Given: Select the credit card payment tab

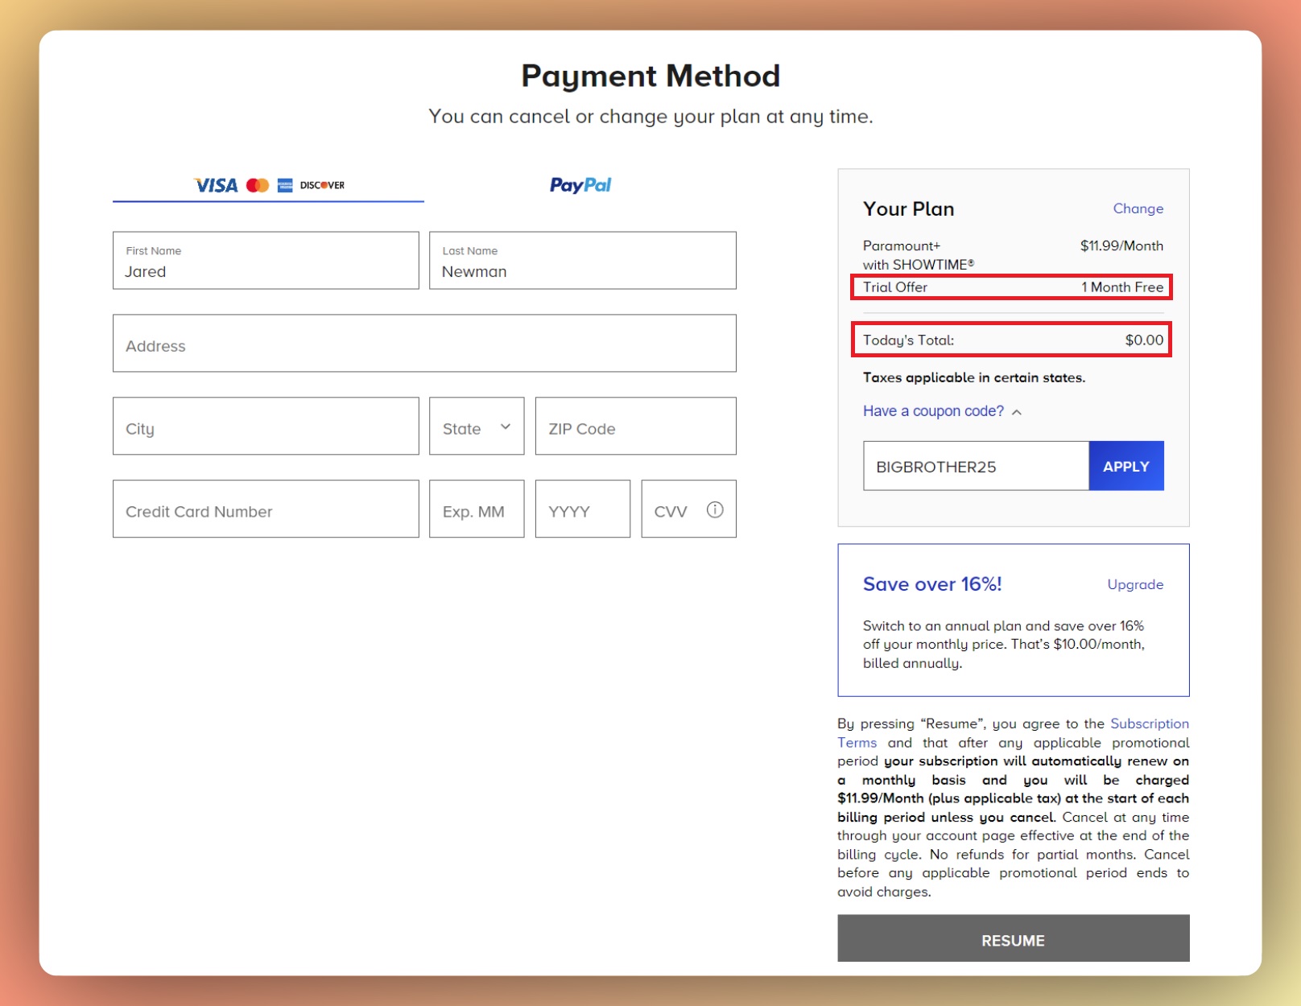Looking at the screenshot, I should point(268,184).
